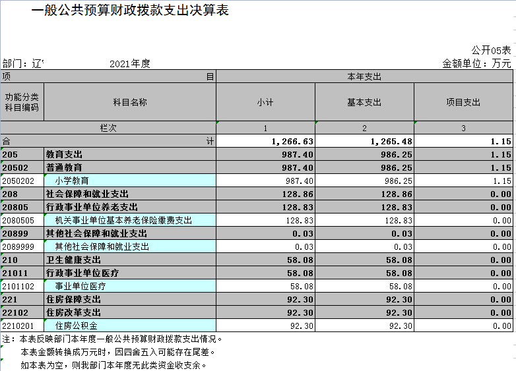
Task: Click code cell 221
Action: click(x=22, y=299)
